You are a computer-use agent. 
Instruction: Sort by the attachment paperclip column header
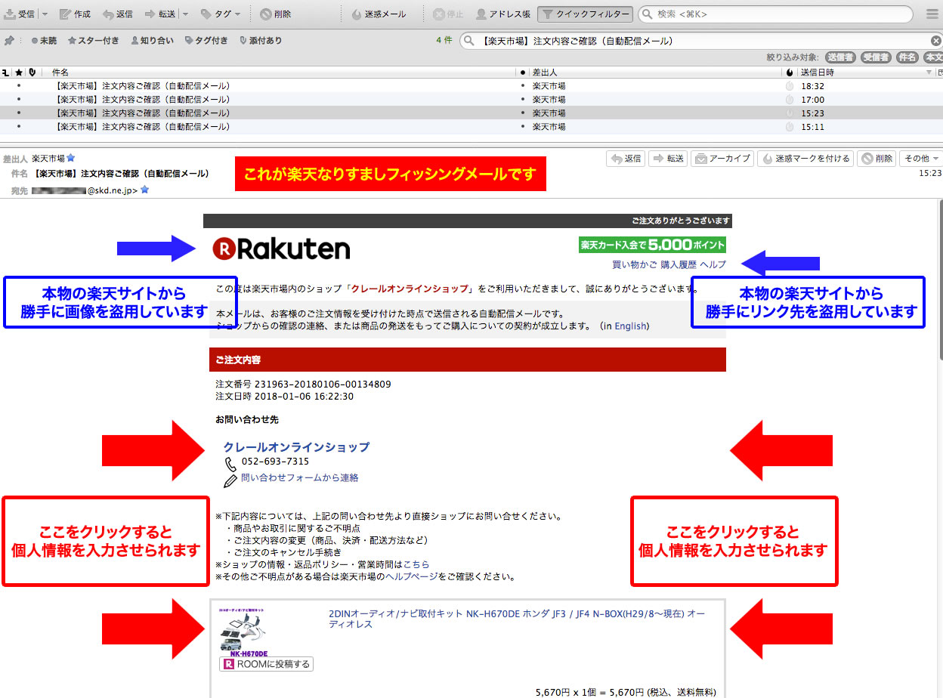tap(31, 73)
